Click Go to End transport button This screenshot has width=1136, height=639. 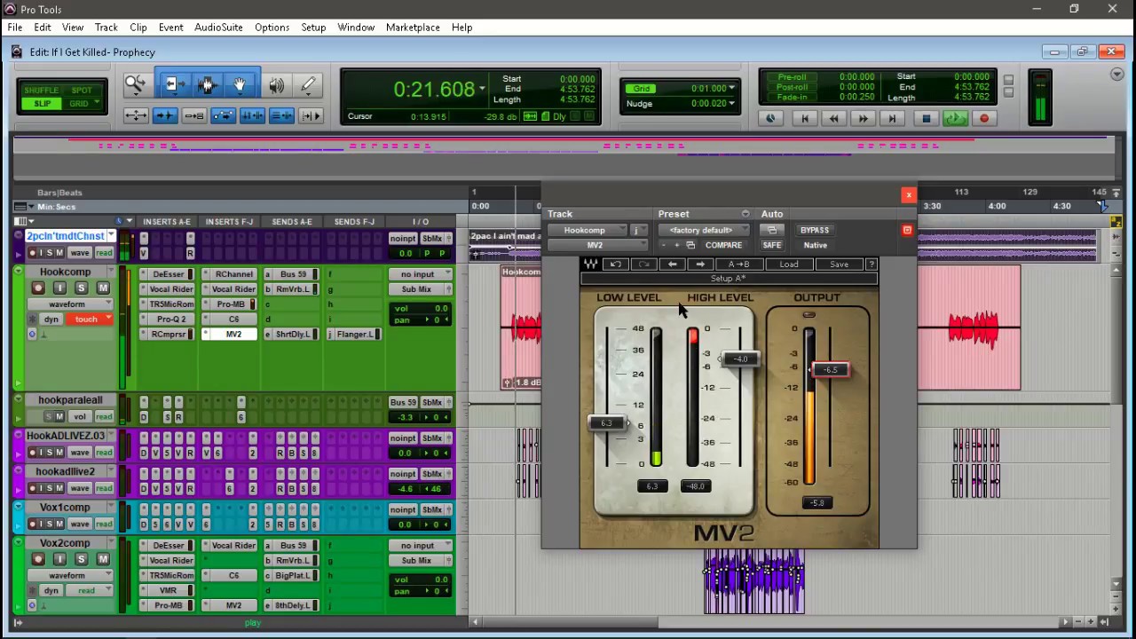[892, 118]
